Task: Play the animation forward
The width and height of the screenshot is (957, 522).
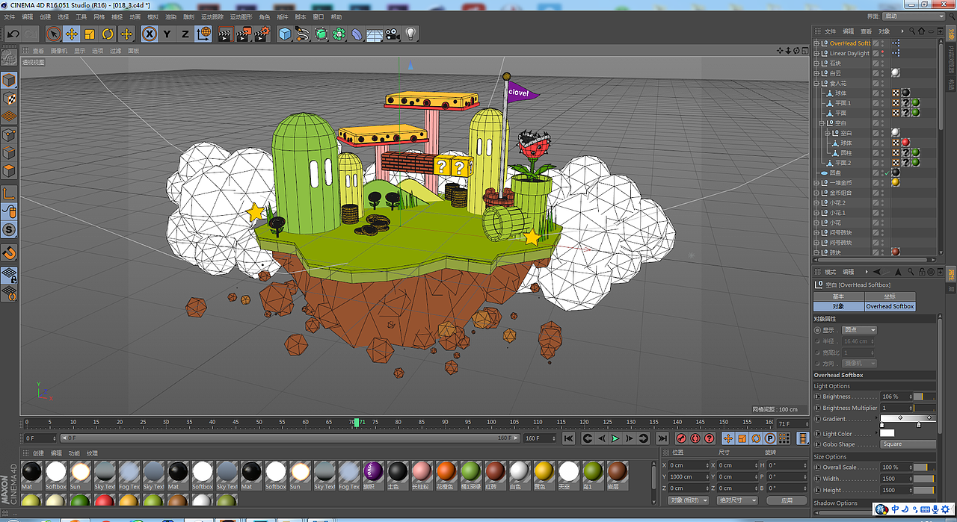Action: [615, 438]
